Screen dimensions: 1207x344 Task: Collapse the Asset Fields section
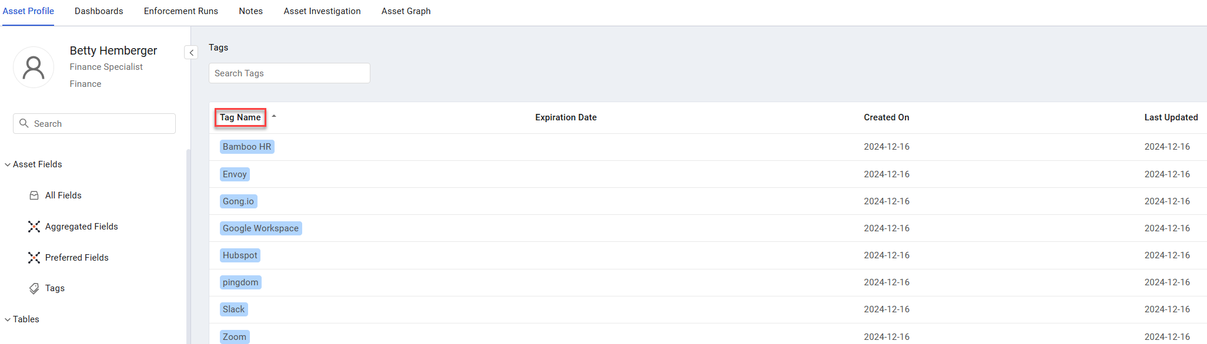coord(8,164)
